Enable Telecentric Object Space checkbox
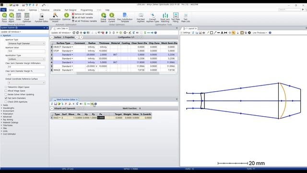307x173 pixels. pyautogui.click(x=6, y=87)
